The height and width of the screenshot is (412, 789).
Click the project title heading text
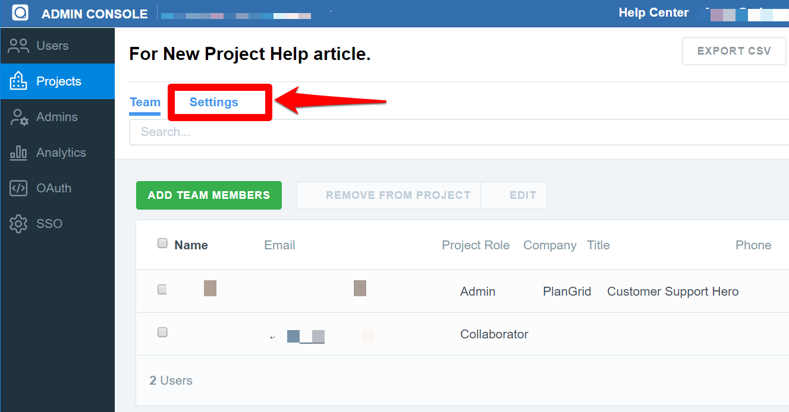pos(250,54)
